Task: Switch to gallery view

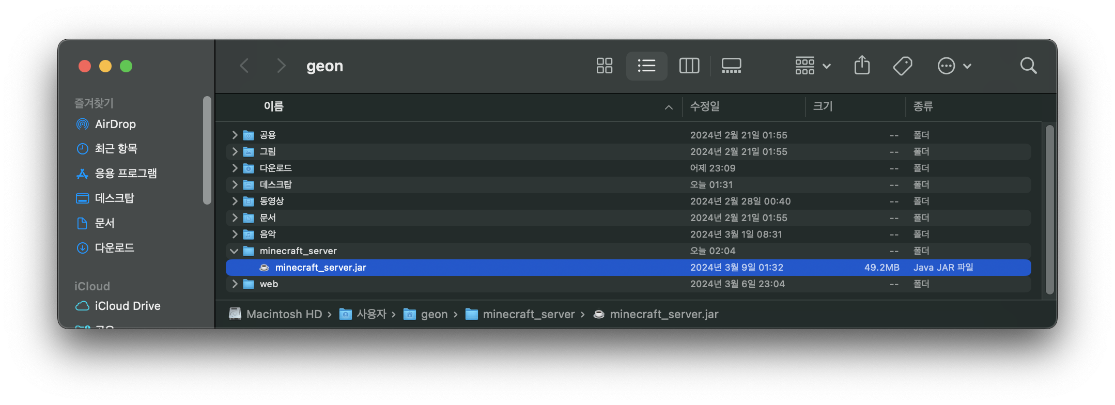Action: pos(731,66)
